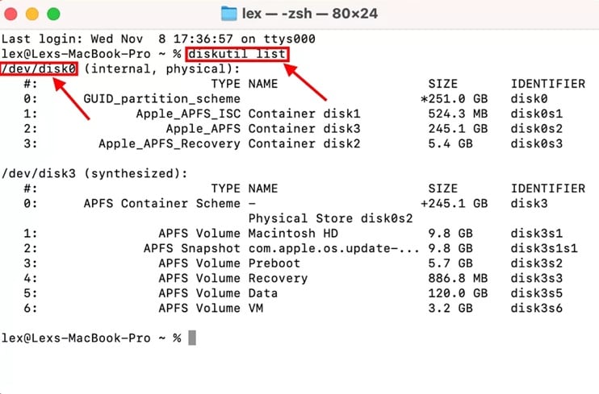This screenshot has width=599, height=394.
Task: Click the yellow minimize window button
Action: pos(31,15)
